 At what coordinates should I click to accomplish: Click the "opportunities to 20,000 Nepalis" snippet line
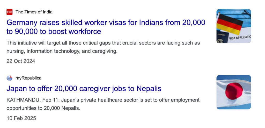pyautogui.click(x=43, y=108)
